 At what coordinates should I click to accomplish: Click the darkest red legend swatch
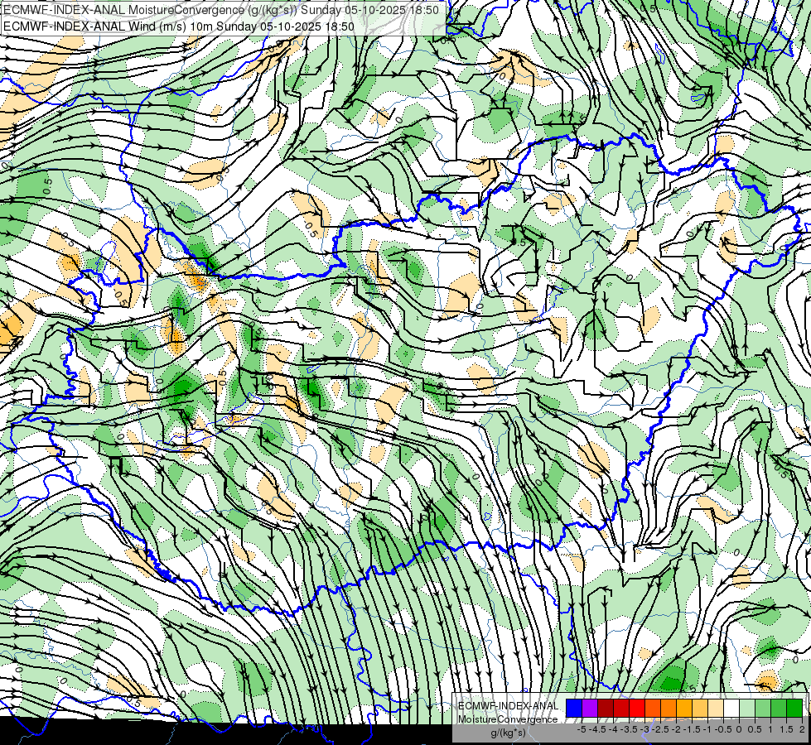point(606,709)
